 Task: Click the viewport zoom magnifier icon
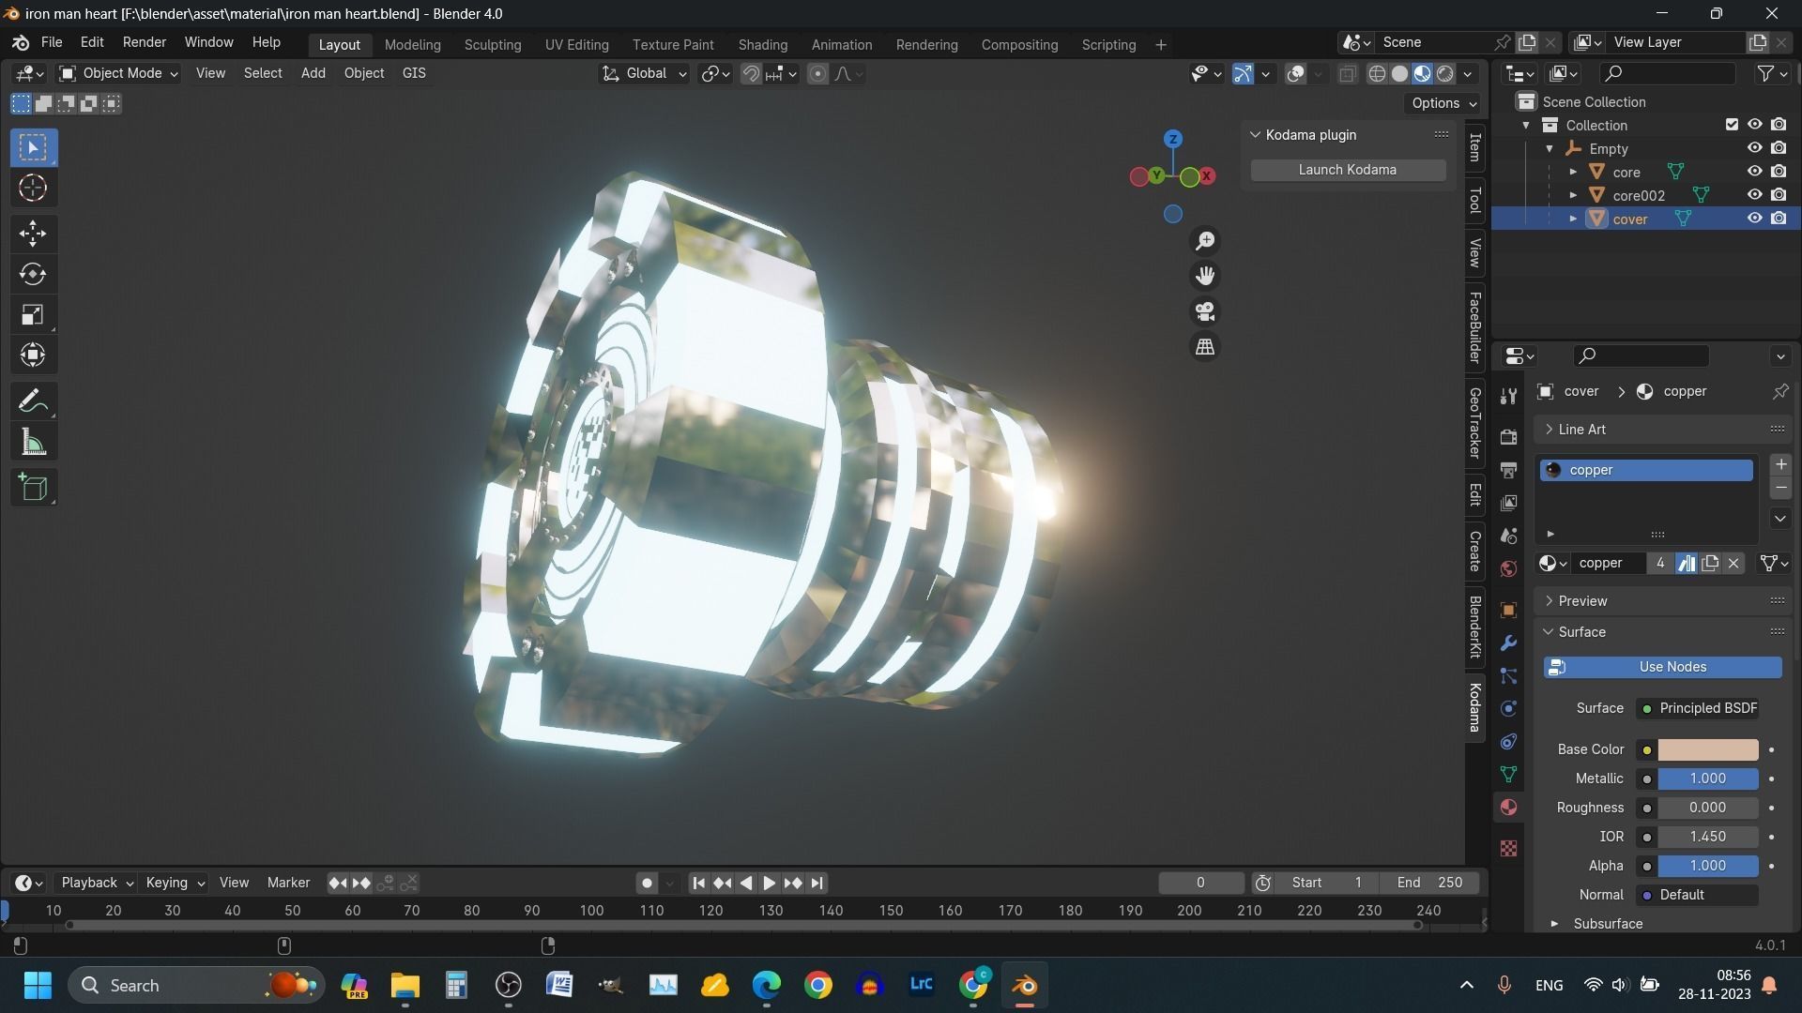(1205, 241)
